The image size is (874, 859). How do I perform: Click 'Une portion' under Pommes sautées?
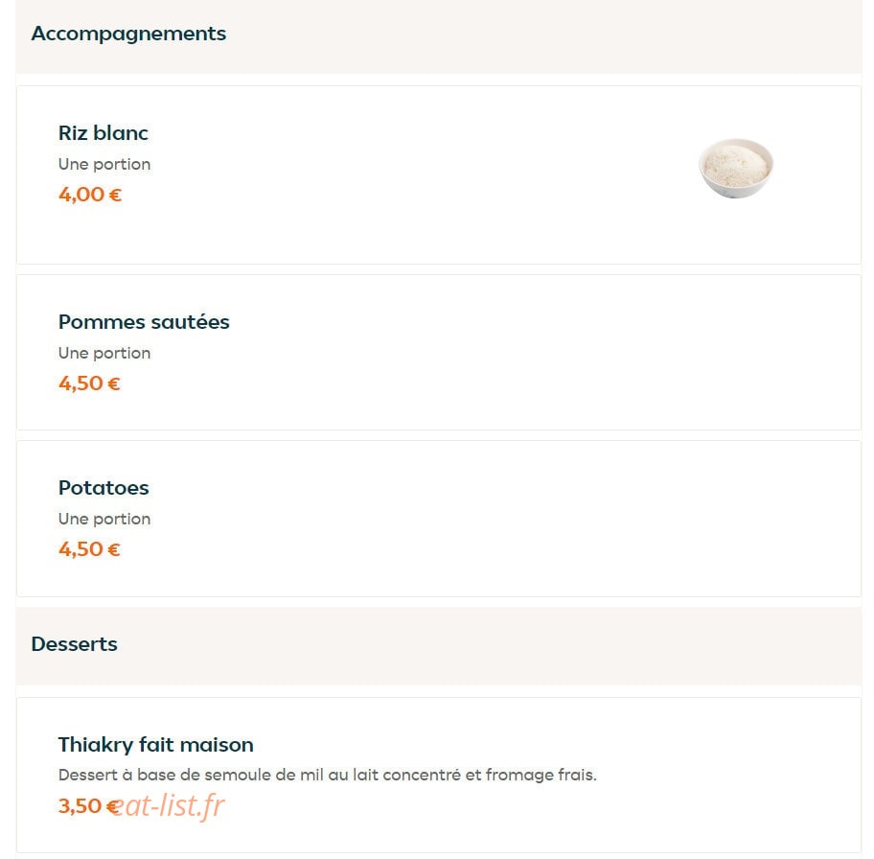tap(104, 354)
